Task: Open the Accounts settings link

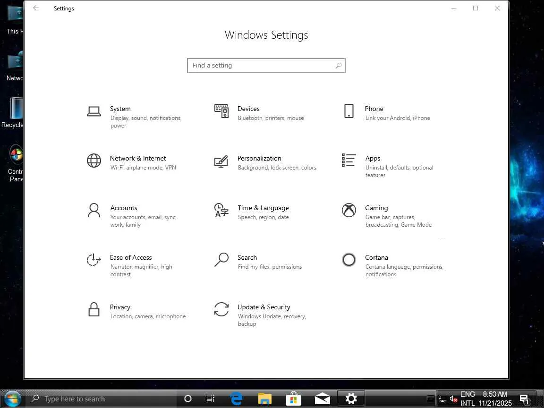Action: [124, 208]
